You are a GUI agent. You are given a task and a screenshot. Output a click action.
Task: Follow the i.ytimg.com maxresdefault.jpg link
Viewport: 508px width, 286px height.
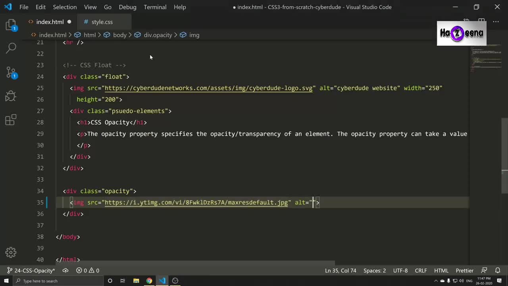point(196,203)
